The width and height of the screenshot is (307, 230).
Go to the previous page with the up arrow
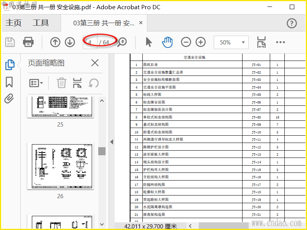(x=55, y=42)
